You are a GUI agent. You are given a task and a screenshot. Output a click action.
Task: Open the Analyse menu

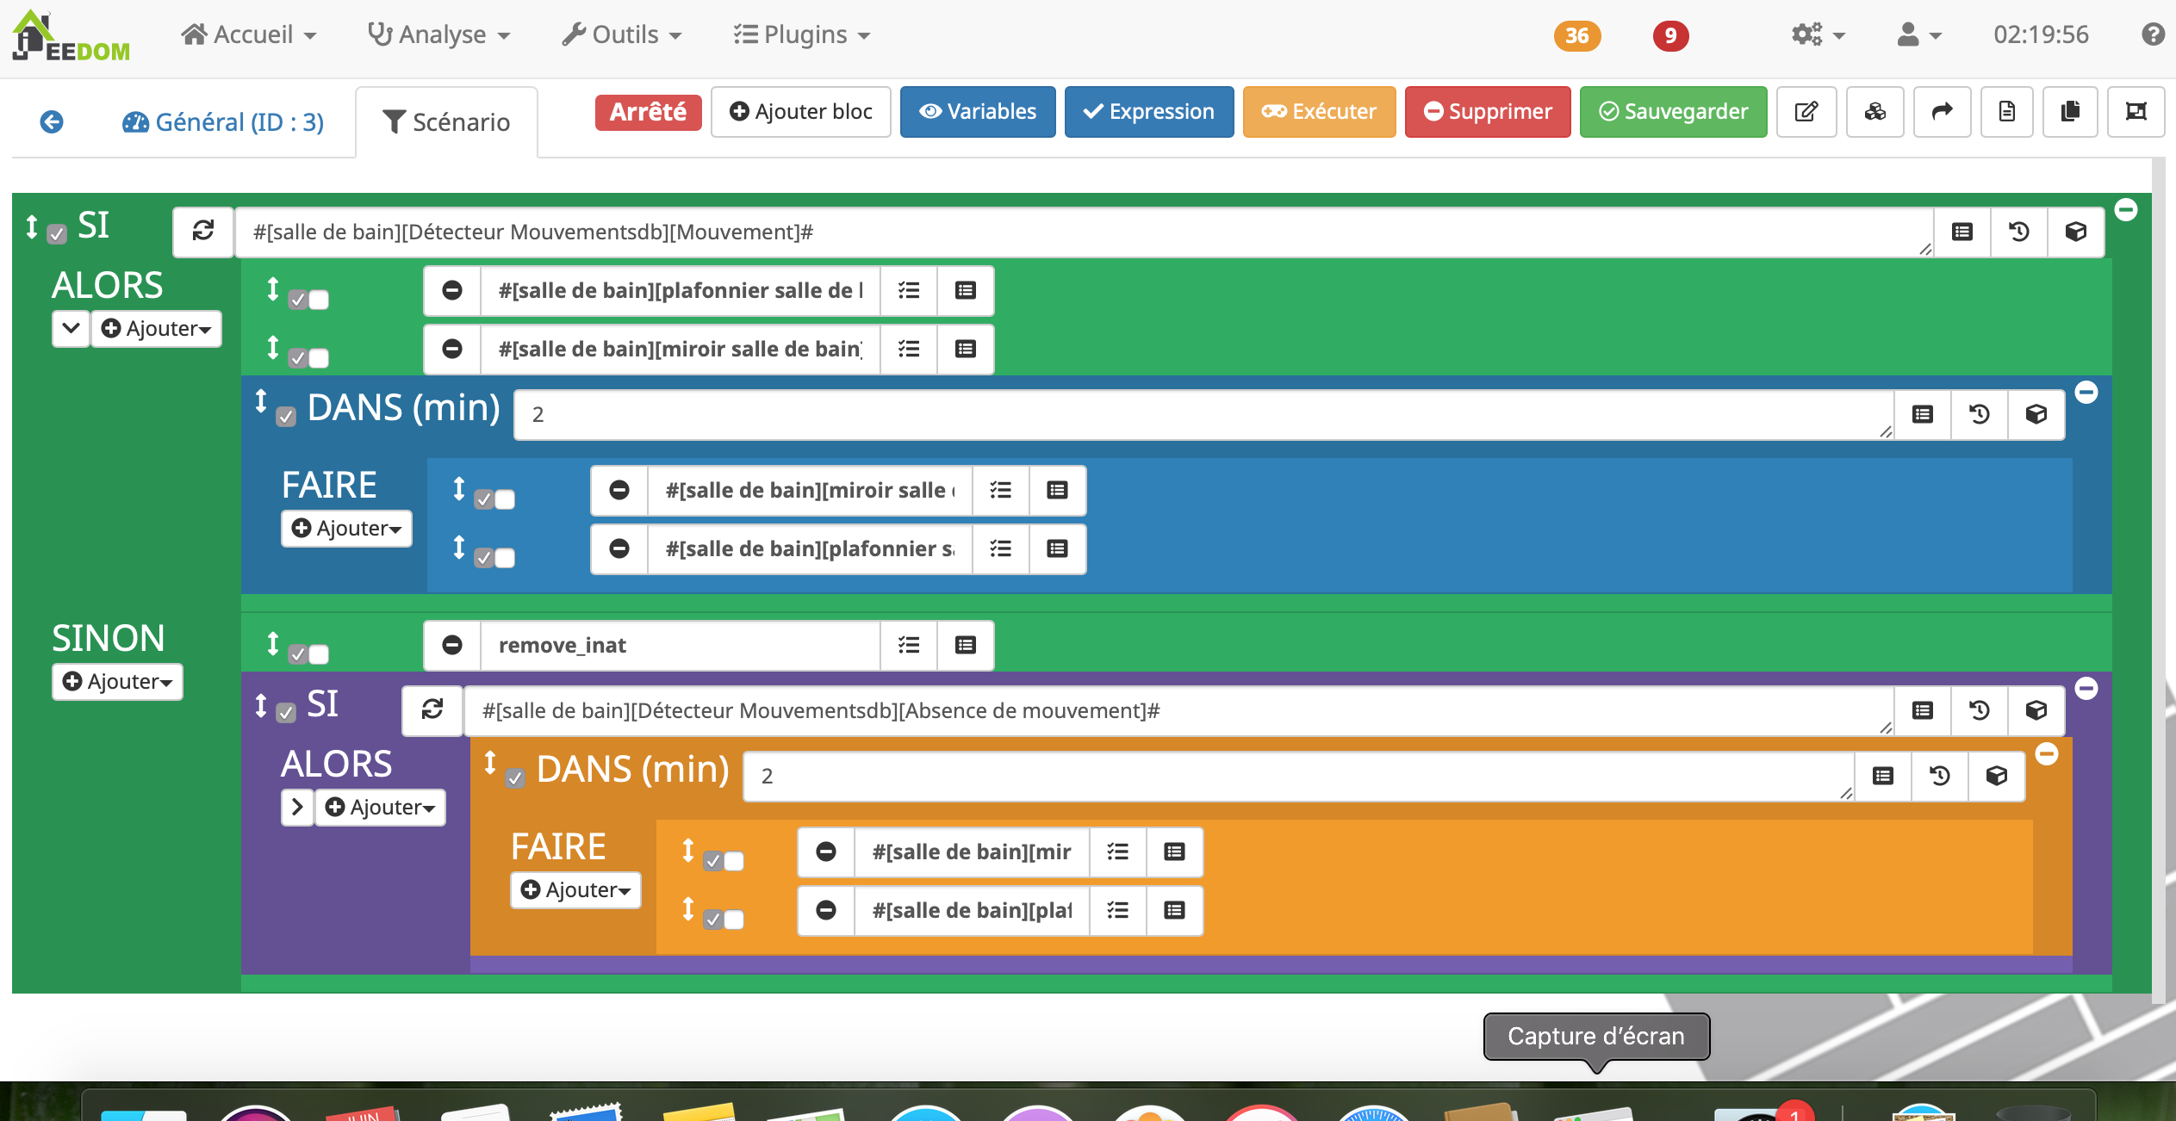439,34
